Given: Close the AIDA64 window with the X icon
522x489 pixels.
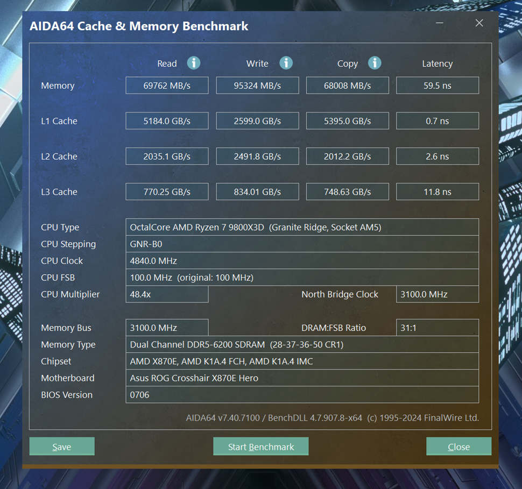Looking at the screenshot, I should click(x=479, y=23).
